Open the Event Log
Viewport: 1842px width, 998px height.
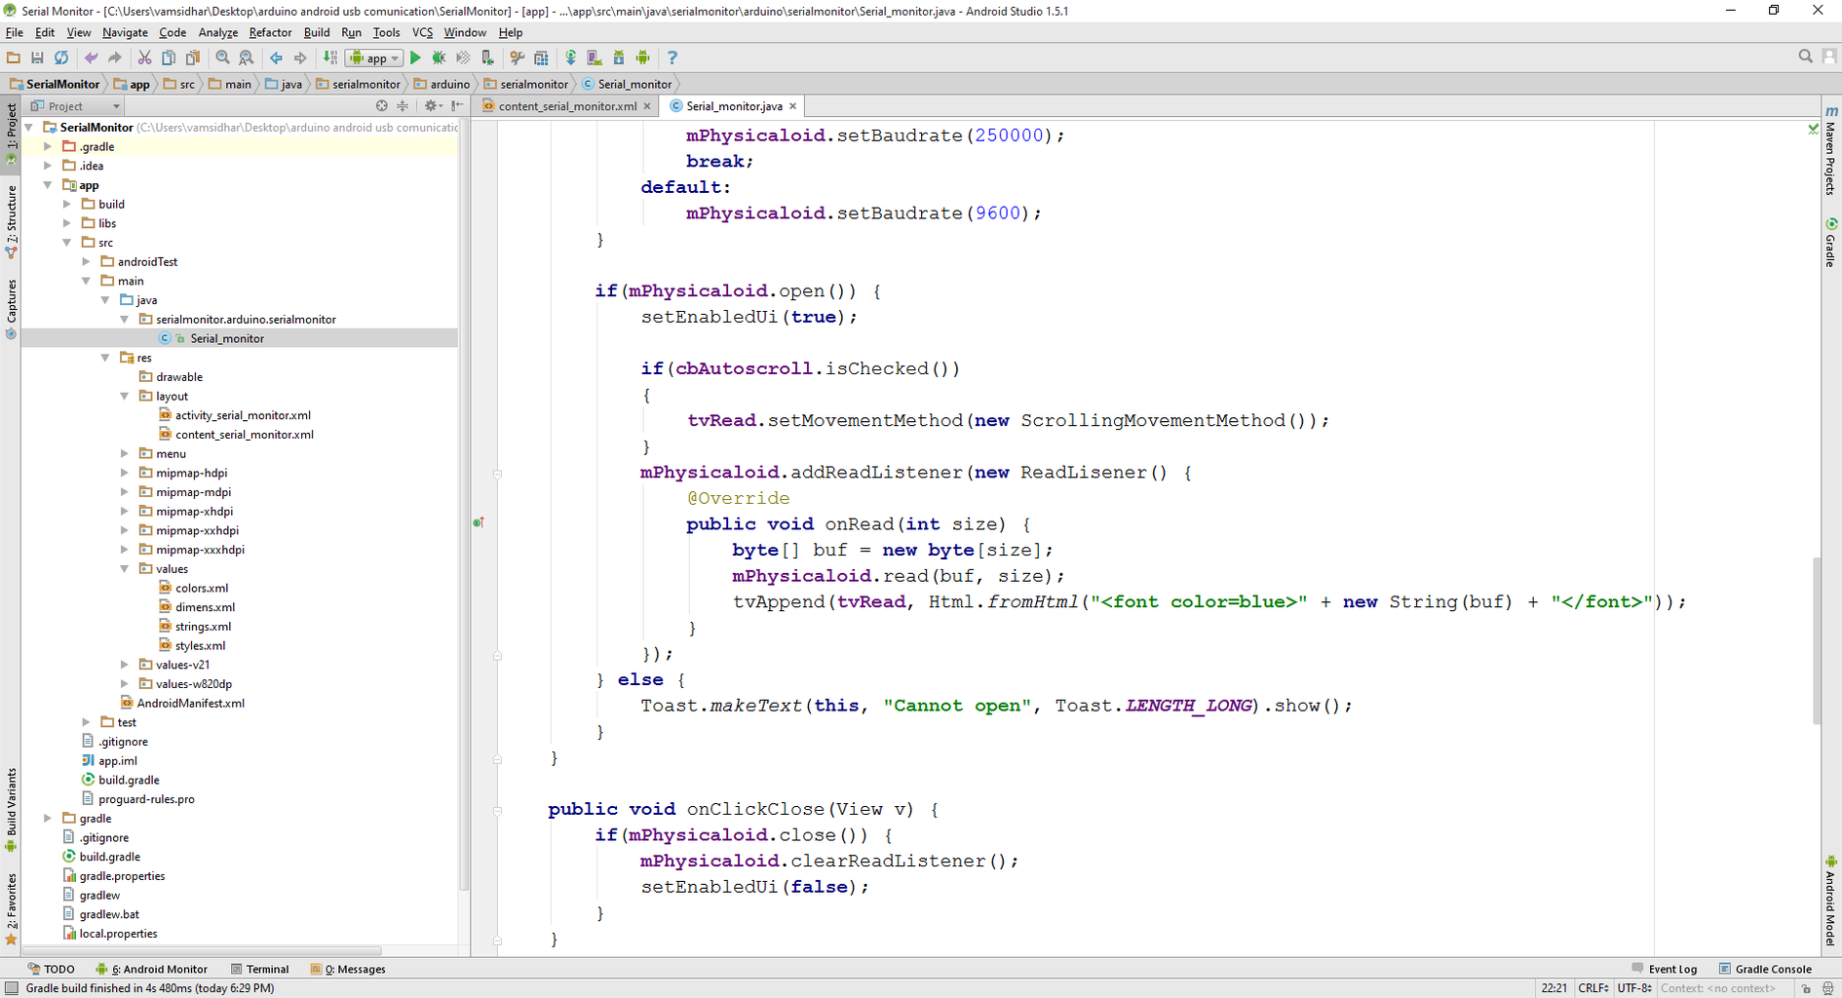pos(1671,969)
